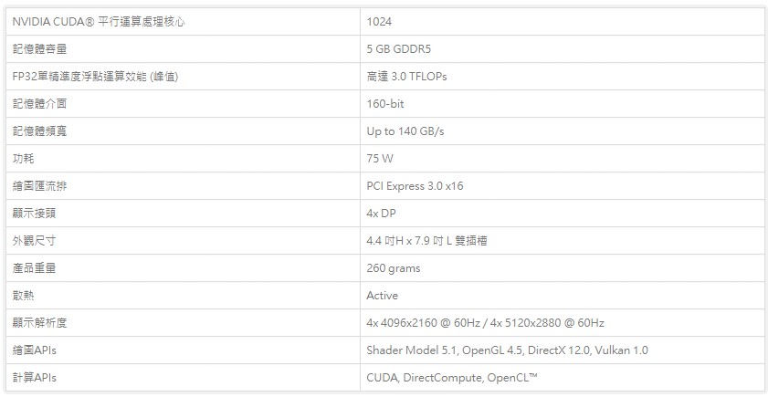Image resolution: width=768 pixels, height=397 pixels.
Task: Click the 5 GB GDDR5 memory value
Action: (x=399, y=49)
